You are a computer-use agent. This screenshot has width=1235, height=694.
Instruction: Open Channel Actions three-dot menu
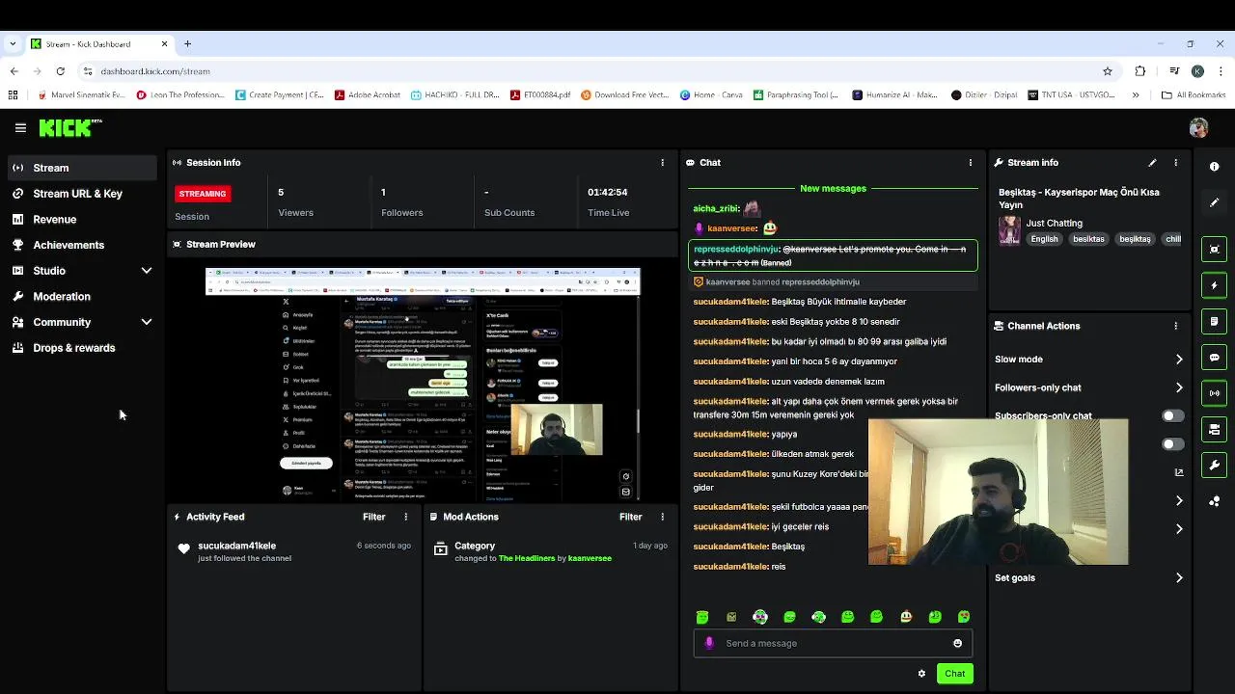coord(1175,326)
